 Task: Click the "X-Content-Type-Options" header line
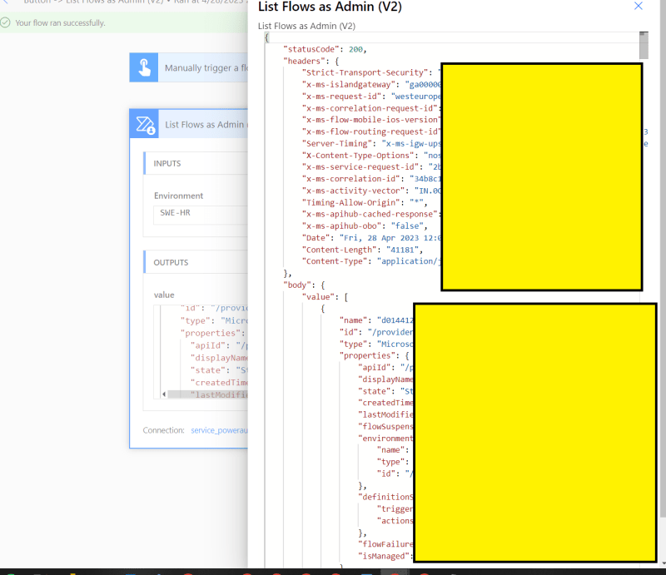click(371, 156)
